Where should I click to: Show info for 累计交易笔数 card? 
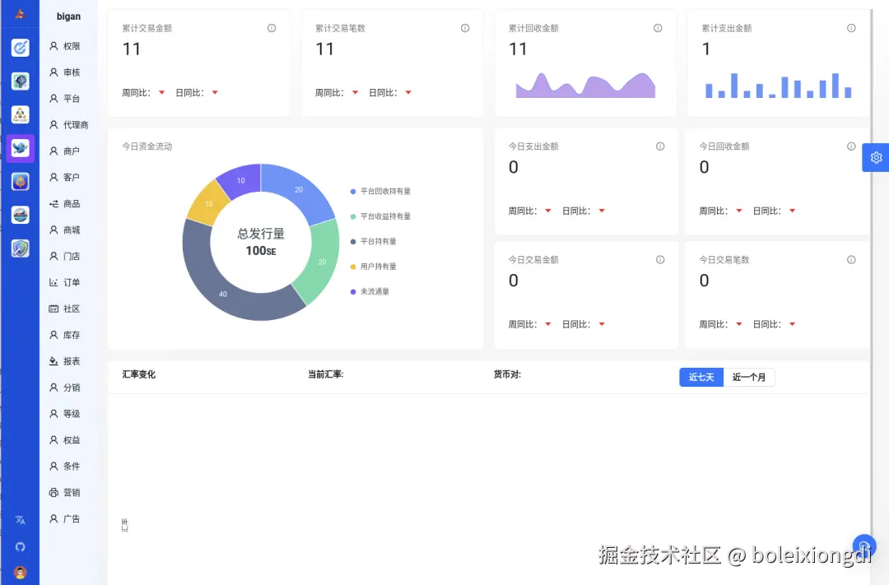pyautogui.click(x=465, y=28)
